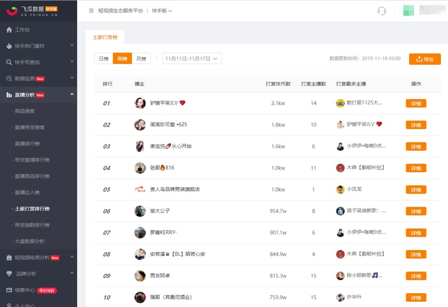Viewport: 448px width, 307px height.
Task: Switch to 月榜 monthly ranking
Action: [x=141, y=58]
